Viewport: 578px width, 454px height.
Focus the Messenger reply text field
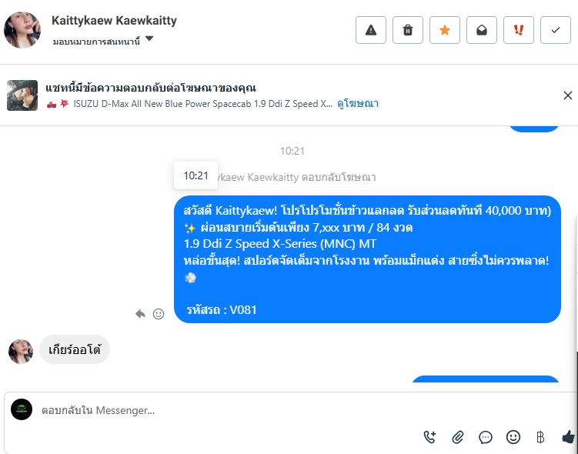(x=288, y=410)
